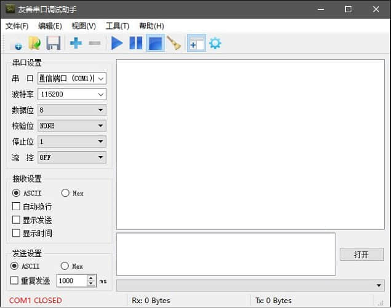
Task: Clear data with the broom icon
Action: click(x=174, y=44)
